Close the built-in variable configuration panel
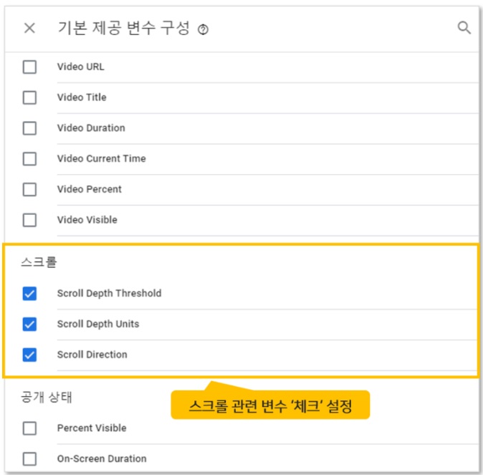 pos(29,29)
